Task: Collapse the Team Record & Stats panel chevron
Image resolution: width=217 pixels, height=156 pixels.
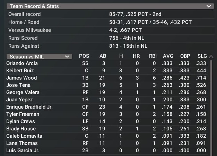Action: (x=208, y=6)
